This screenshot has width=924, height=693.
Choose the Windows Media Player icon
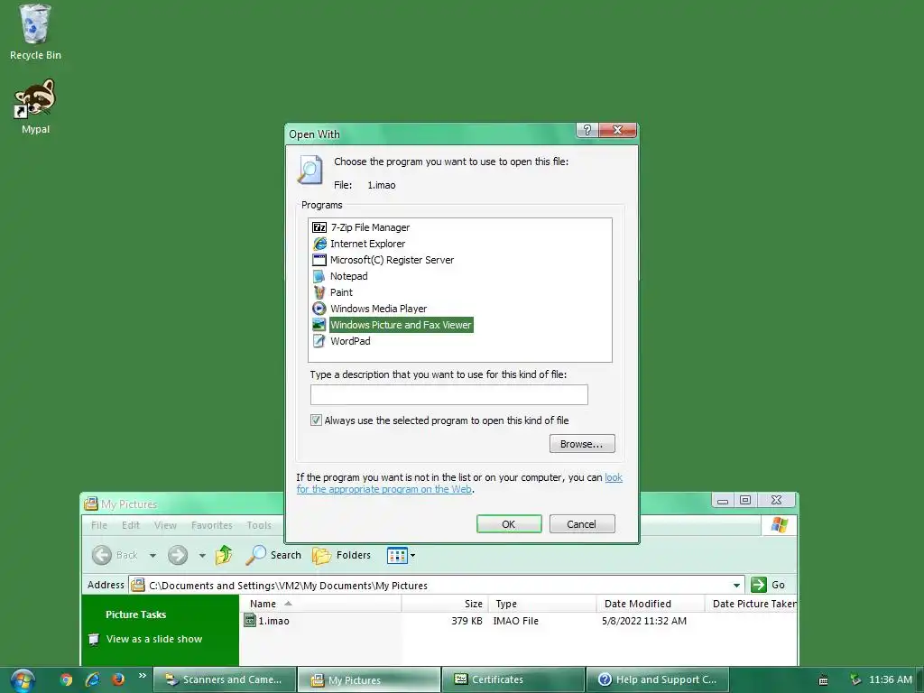319,309
